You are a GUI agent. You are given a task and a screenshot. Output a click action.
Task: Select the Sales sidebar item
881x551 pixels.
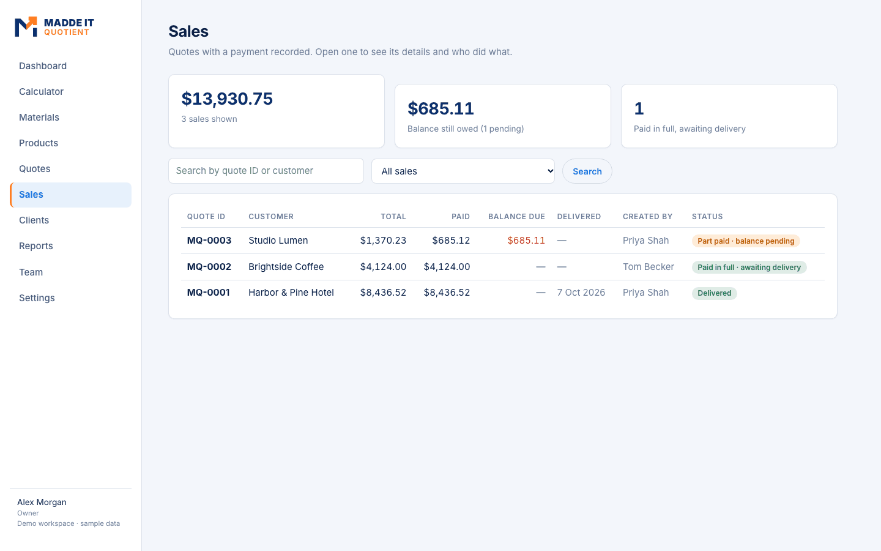(x=70, y=195)
